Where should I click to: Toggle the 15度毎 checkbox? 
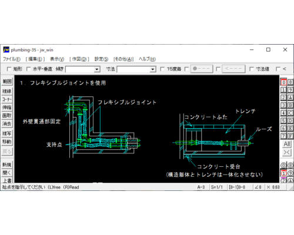pyautogui.click(x=162, y=69)
